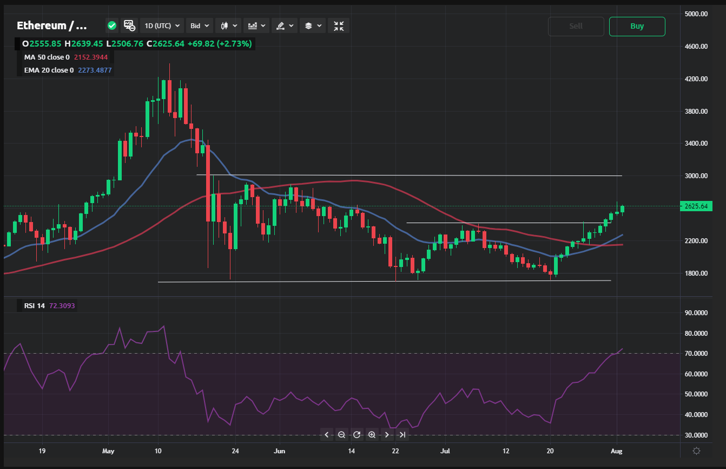726x469 pixels.
Task: Click the chart settings gear icon at bottom right
Action: click(696, 451)
